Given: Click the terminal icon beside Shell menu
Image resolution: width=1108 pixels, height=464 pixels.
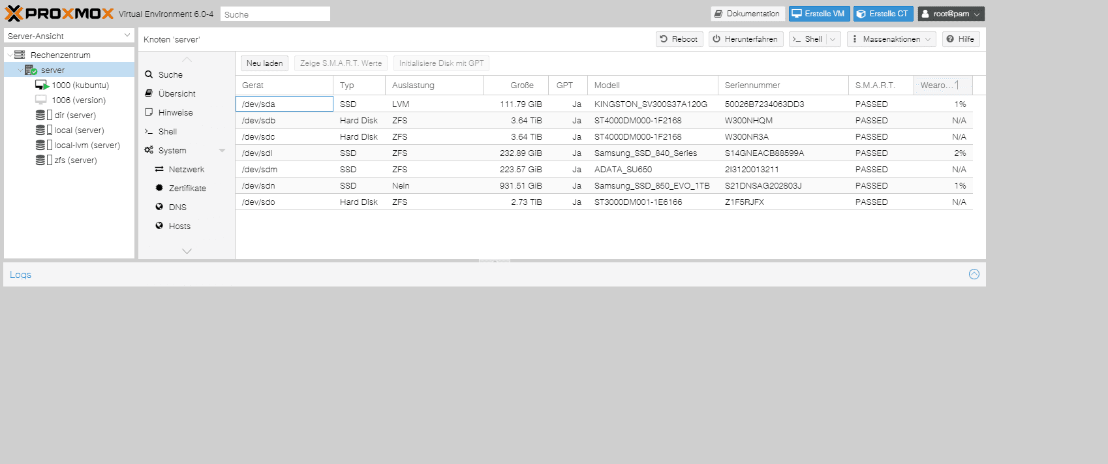Looking at the screenshot, I should coord(149,131).
